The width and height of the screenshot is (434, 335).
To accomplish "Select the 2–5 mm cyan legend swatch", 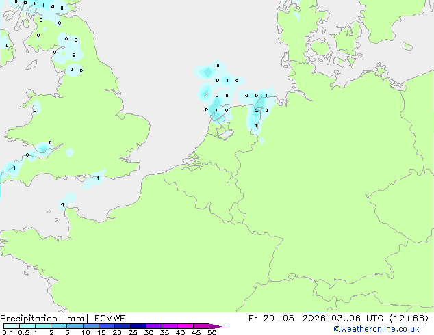I will 59,326.
